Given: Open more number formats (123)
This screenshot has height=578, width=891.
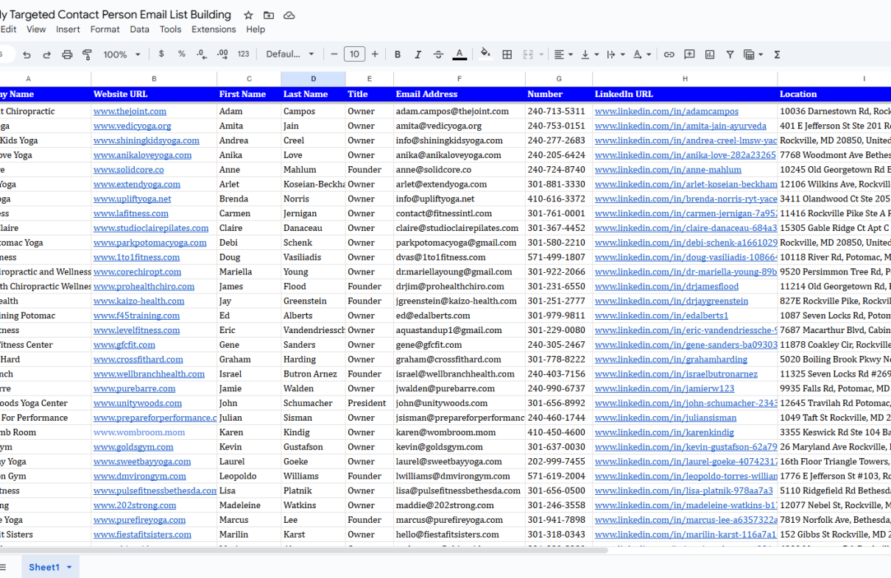Looking at the screenshot, I should point(243,54).
